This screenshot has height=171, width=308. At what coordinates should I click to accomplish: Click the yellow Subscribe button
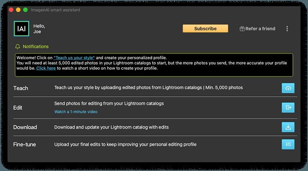[205, 29]
